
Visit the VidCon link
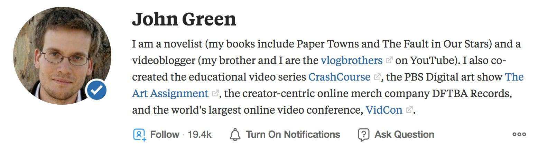click(384, 110)
